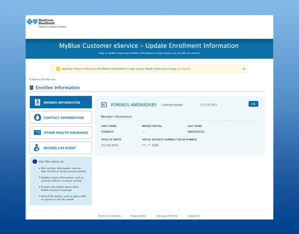The height and width of the screenshot is (234, 299).
Task: Click the POMINUS AMDRADURS enrollee name
Action: pyautogui.click(x=134, y=105)
